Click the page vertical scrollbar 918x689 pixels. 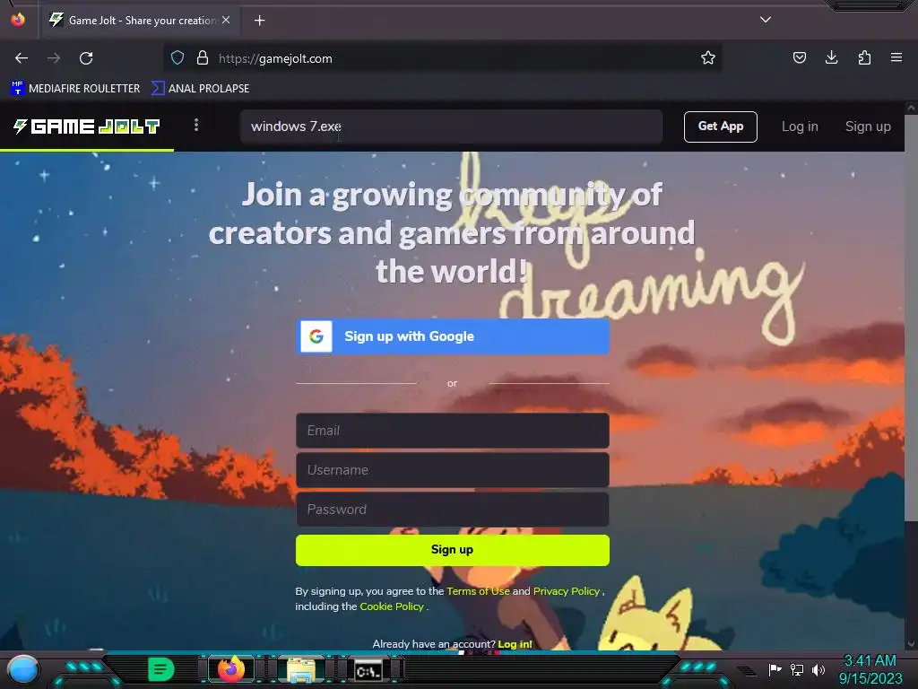(x=911, y=317)
